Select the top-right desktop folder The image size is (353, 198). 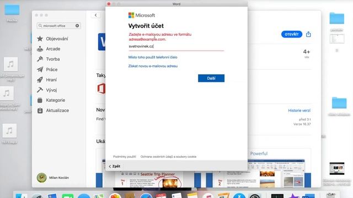(337, 18)
